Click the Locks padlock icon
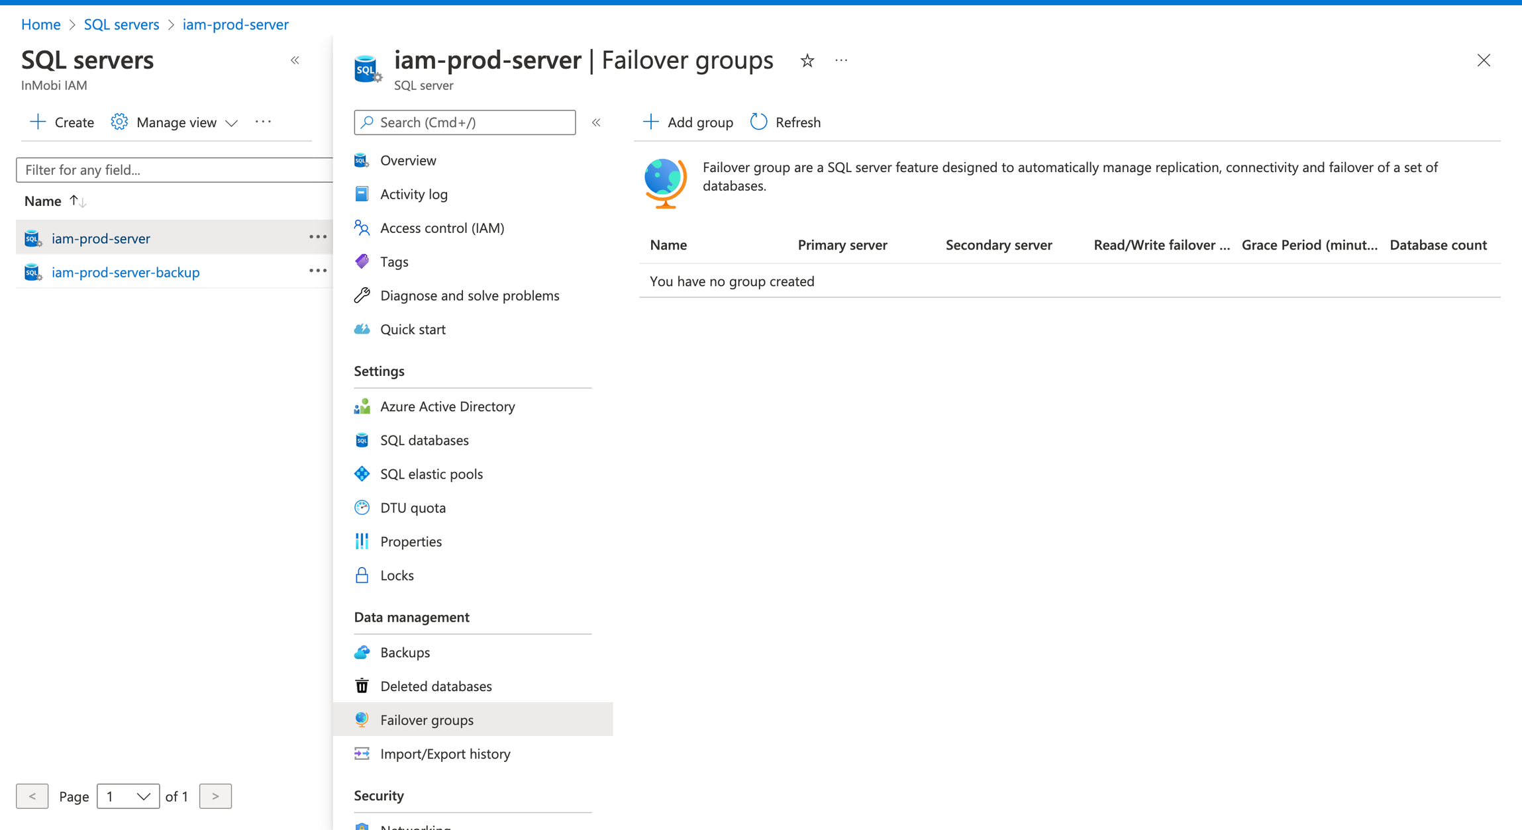The image size is (1522, 830). [x=362, y=575]
